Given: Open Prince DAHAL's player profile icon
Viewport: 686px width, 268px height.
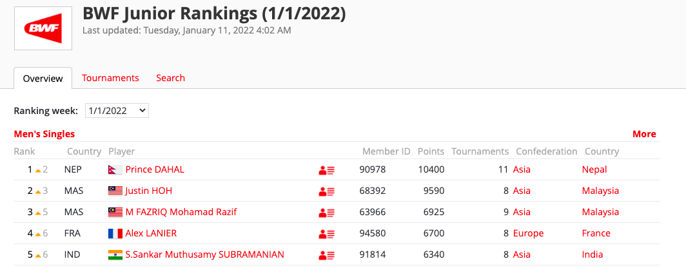Looking at the screenshot, I should coord(326,170).
